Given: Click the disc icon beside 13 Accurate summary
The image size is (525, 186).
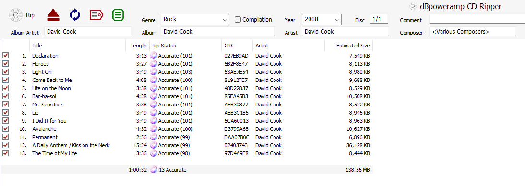Looking at the screenshot, I should click(x=154, y=170).
